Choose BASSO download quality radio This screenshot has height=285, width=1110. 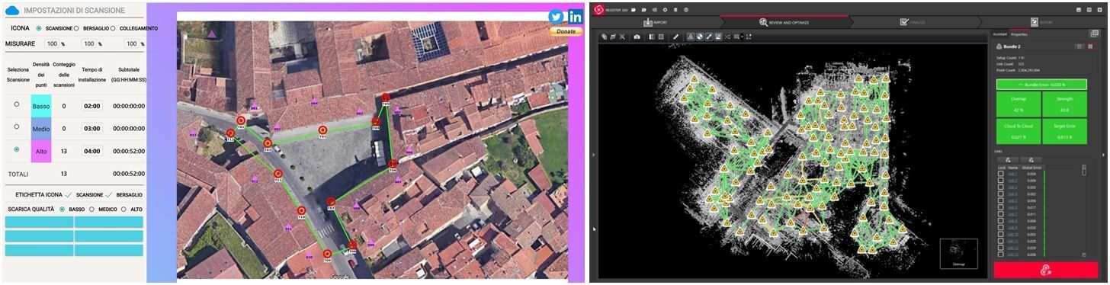[x=63, y=209]
